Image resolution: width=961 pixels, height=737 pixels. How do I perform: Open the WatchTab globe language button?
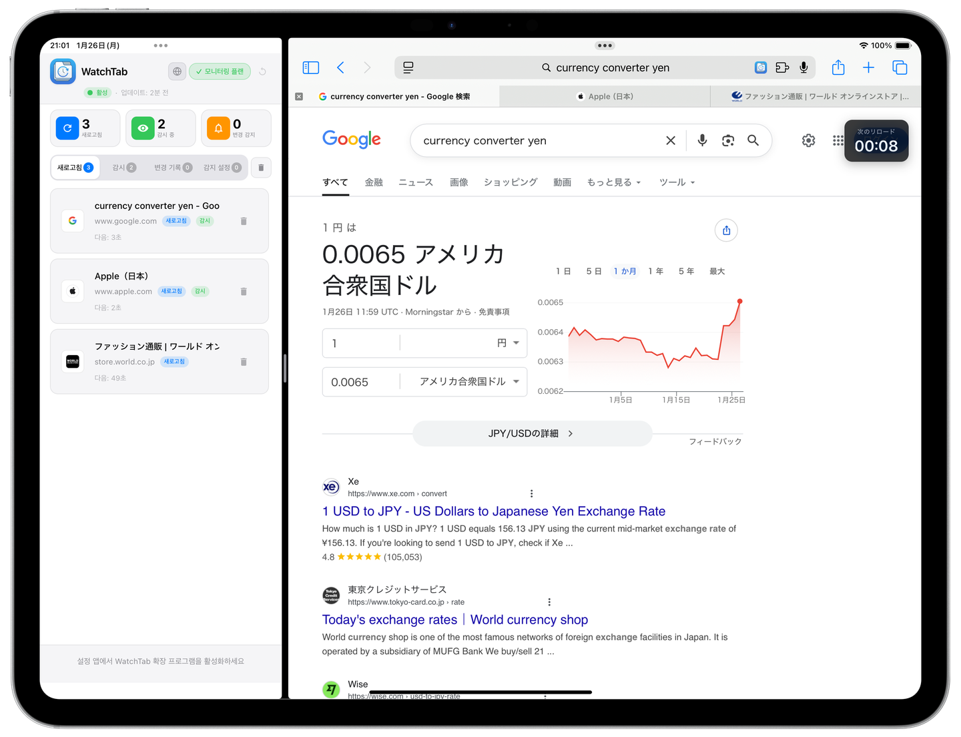point(177,71)
